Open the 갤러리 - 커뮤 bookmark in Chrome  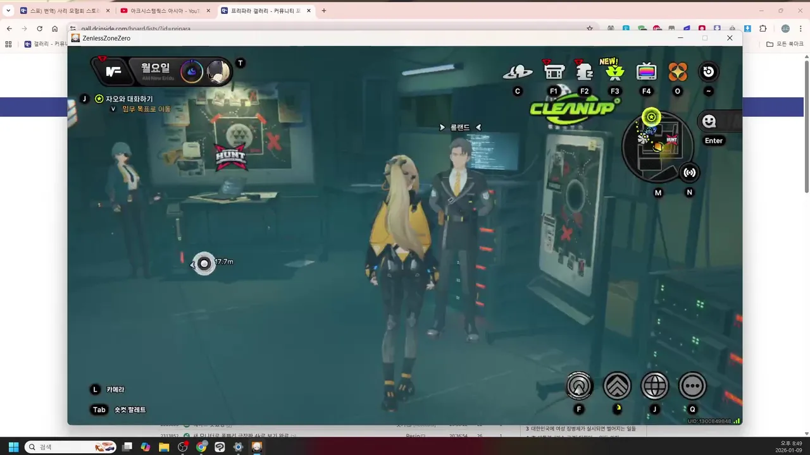click(x=46, y=44)
